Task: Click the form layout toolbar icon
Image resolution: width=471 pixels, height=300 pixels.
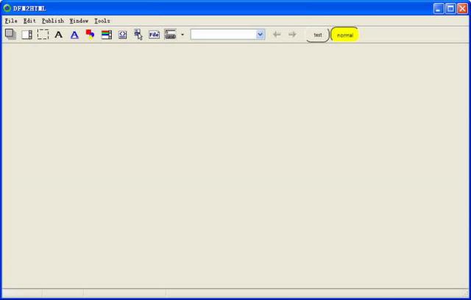Action: [170, 35]
